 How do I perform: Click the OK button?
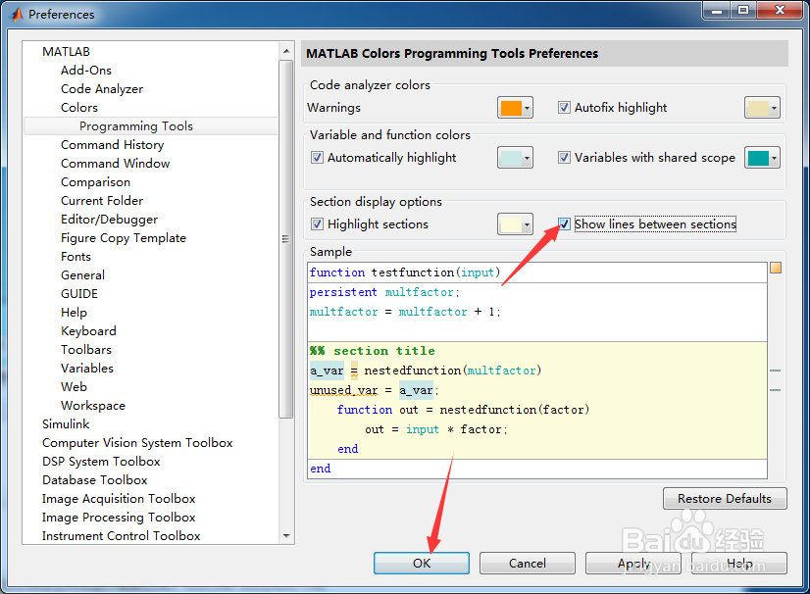click(x=422, y=563)
